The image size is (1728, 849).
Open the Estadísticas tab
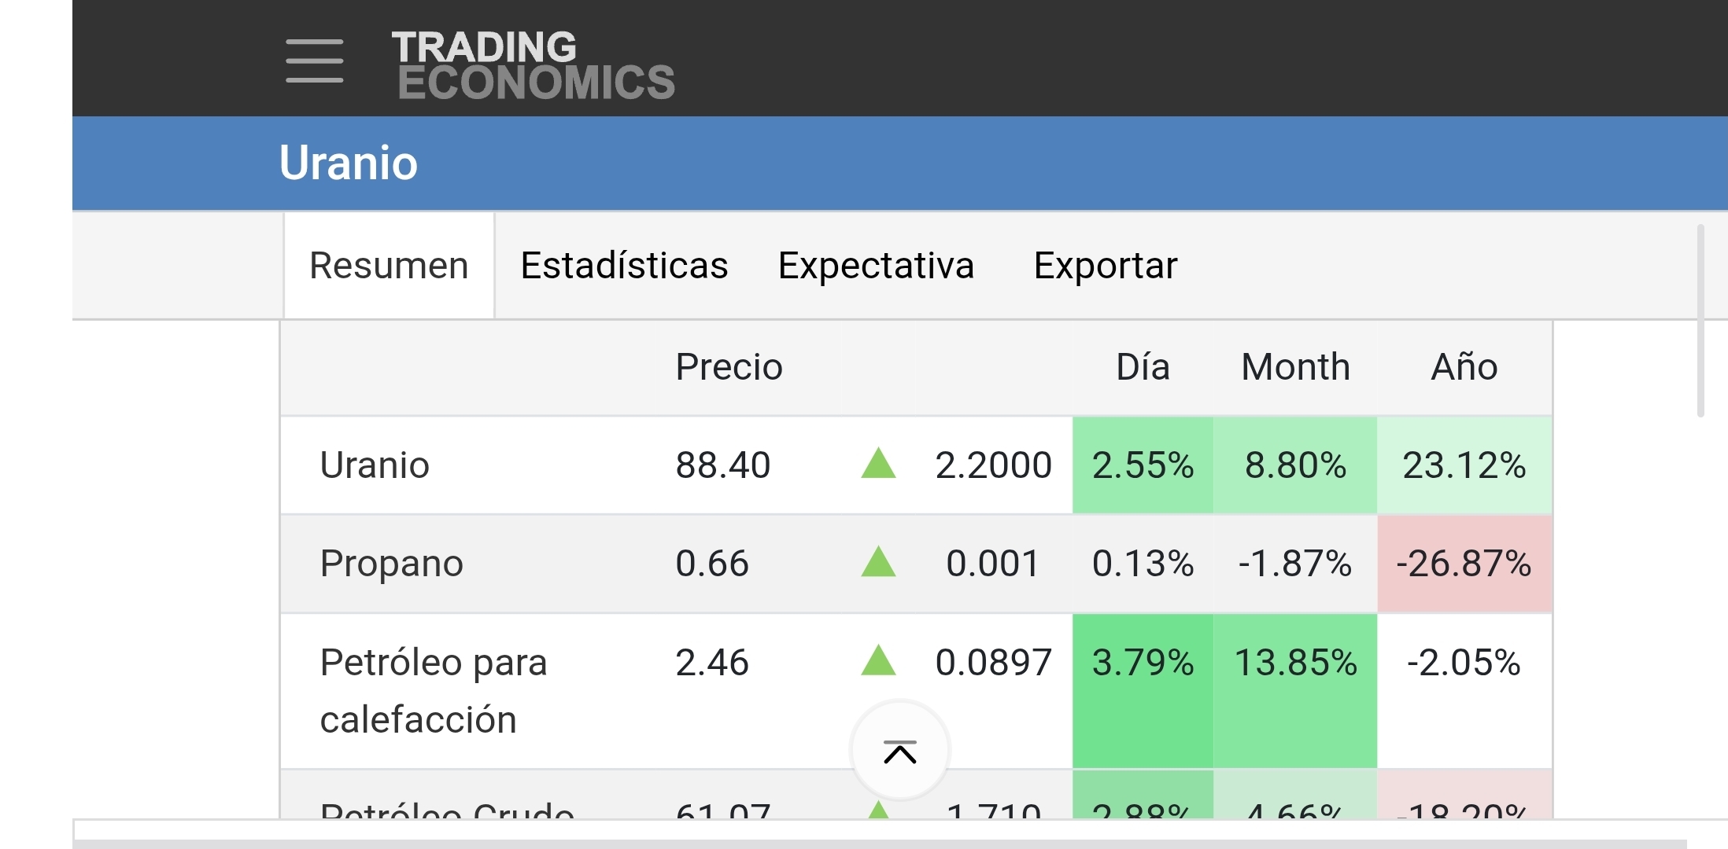coord(624,266)
